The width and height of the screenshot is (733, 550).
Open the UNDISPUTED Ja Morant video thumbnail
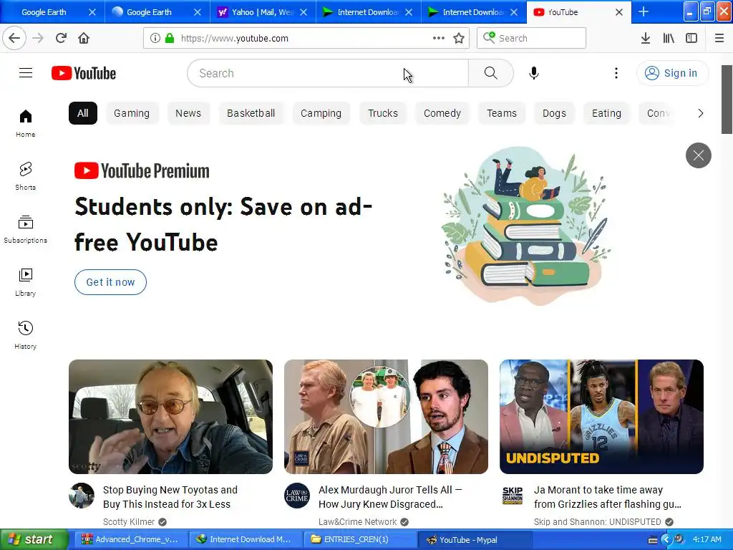point(601,417)
